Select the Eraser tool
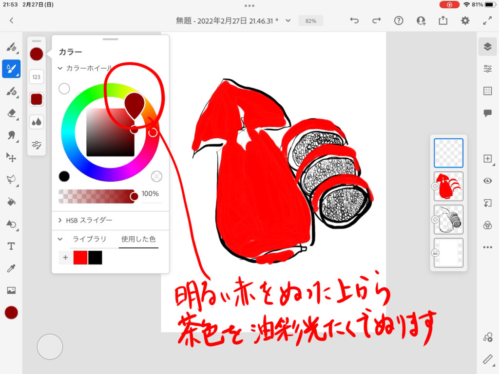 11,113
